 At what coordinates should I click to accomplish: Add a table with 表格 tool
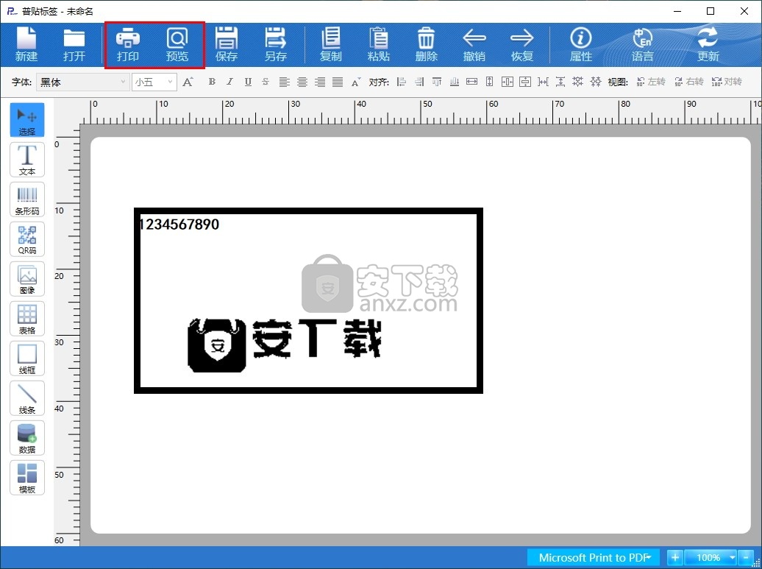click(x=27, y=319)
